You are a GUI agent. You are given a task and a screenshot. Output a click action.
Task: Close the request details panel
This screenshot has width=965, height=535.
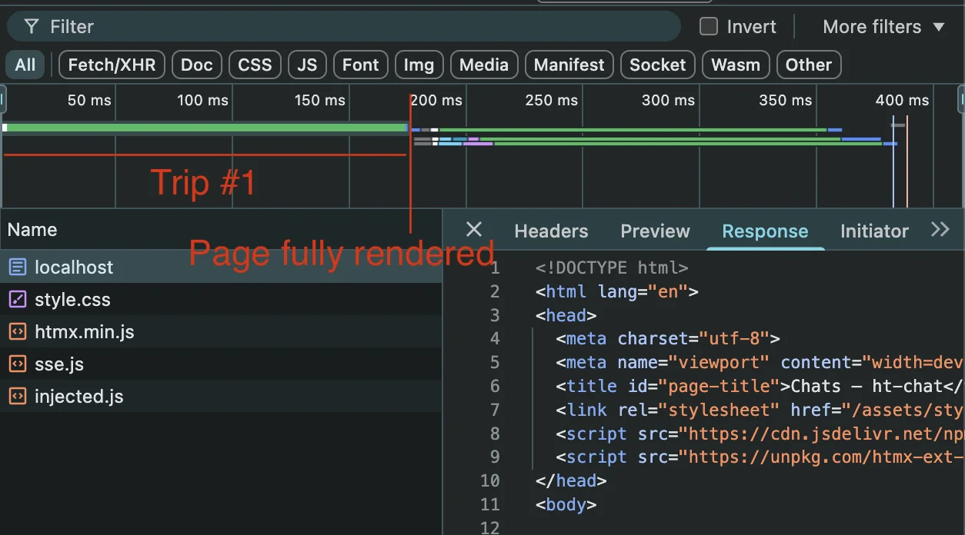(474, 229)
